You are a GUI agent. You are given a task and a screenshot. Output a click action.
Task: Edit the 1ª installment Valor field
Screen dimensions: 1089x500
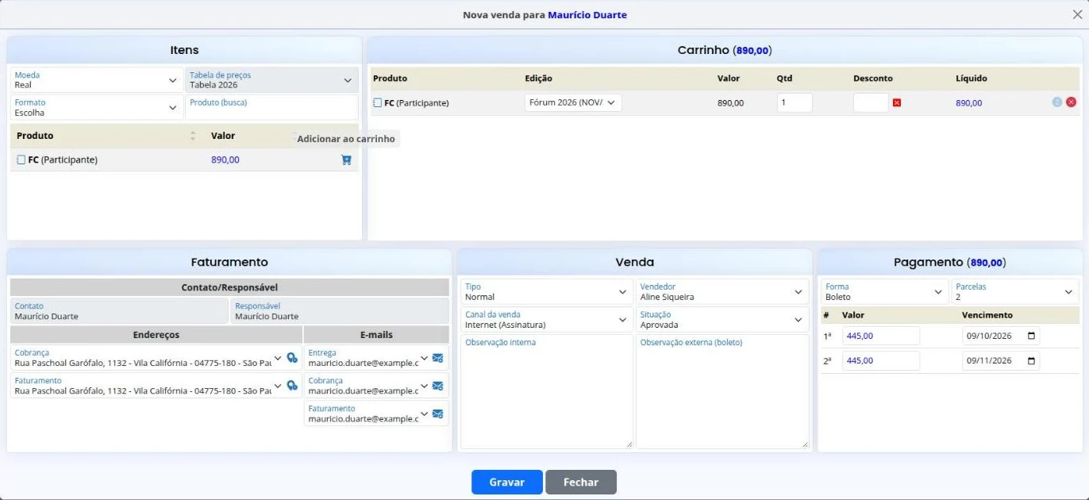[x=881, y=336]
